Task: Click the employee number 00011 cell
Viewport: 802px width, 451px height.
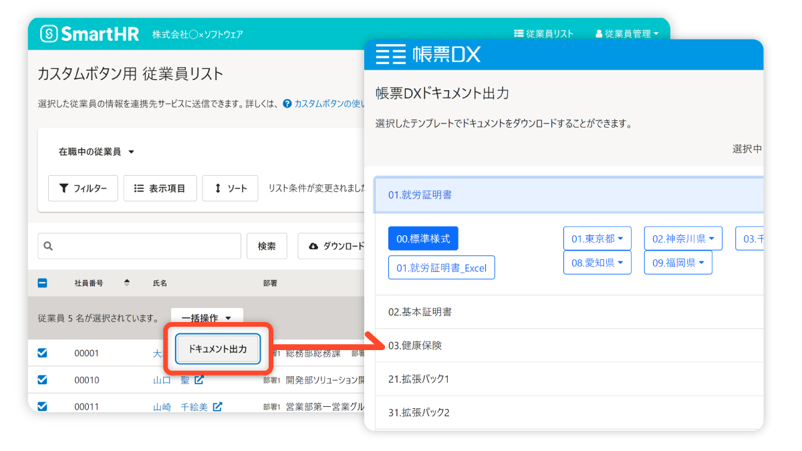Action: pyautogui.click(x=86, y=406)
